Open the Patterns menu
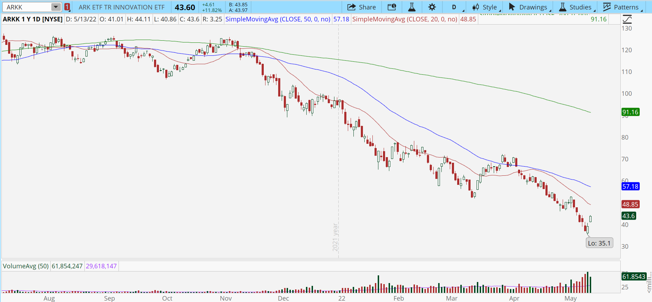 click(622, 7)
